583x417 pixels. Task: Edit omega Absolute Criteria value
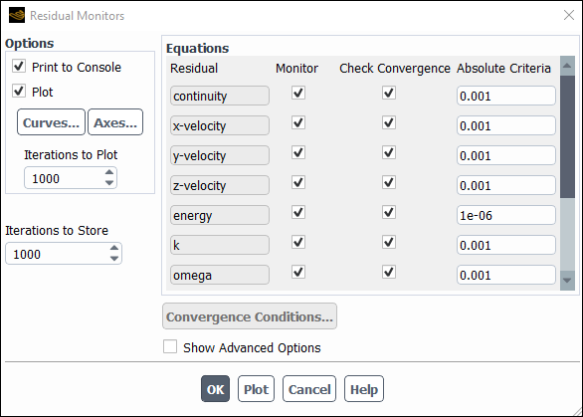click(x=506, y=275)
